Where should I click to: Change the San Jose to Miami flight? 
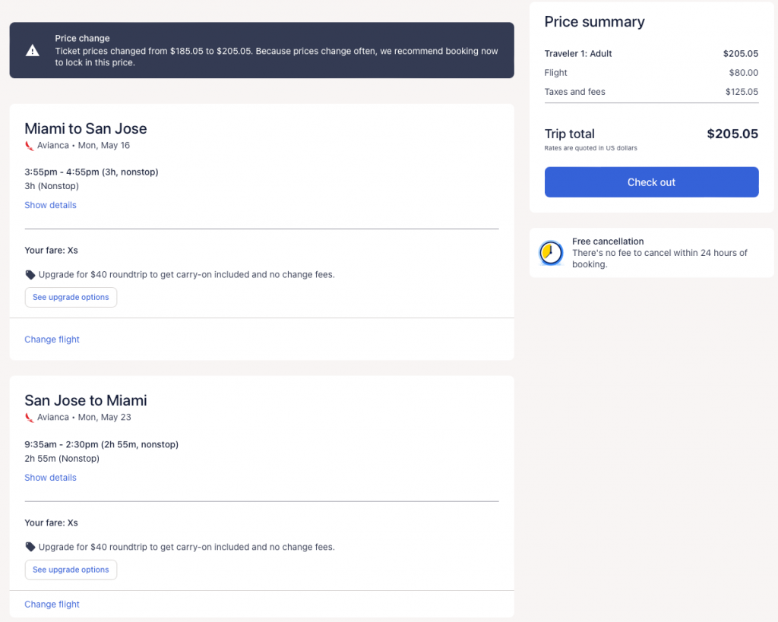[52, 605]
